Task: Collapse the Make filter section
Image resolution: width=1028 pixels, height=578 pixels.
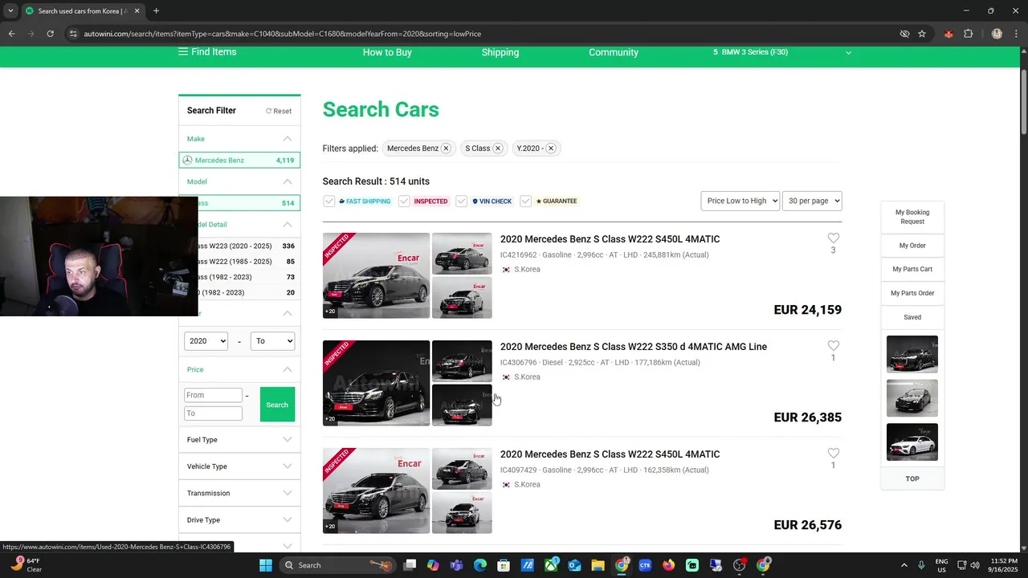Action: pyautogui.click(x=288, y=139)
